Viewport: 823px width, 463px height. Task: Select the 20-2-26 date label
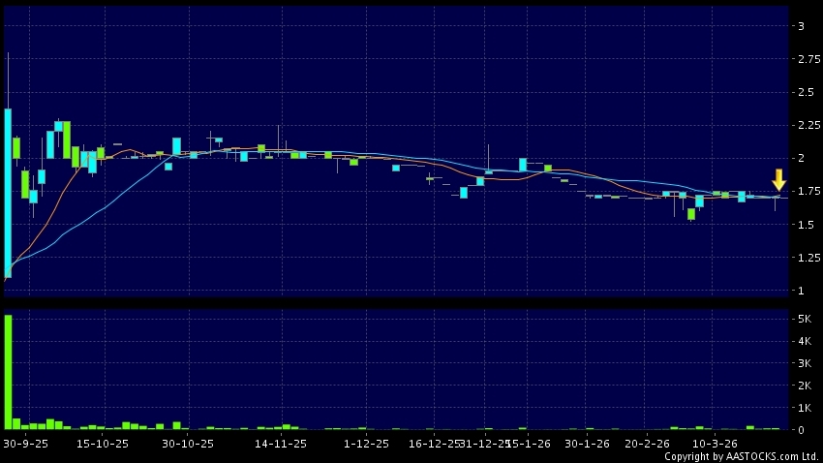coord(650,443)
